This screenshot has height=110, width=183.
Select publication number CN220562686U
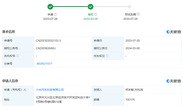pos(46,48)
